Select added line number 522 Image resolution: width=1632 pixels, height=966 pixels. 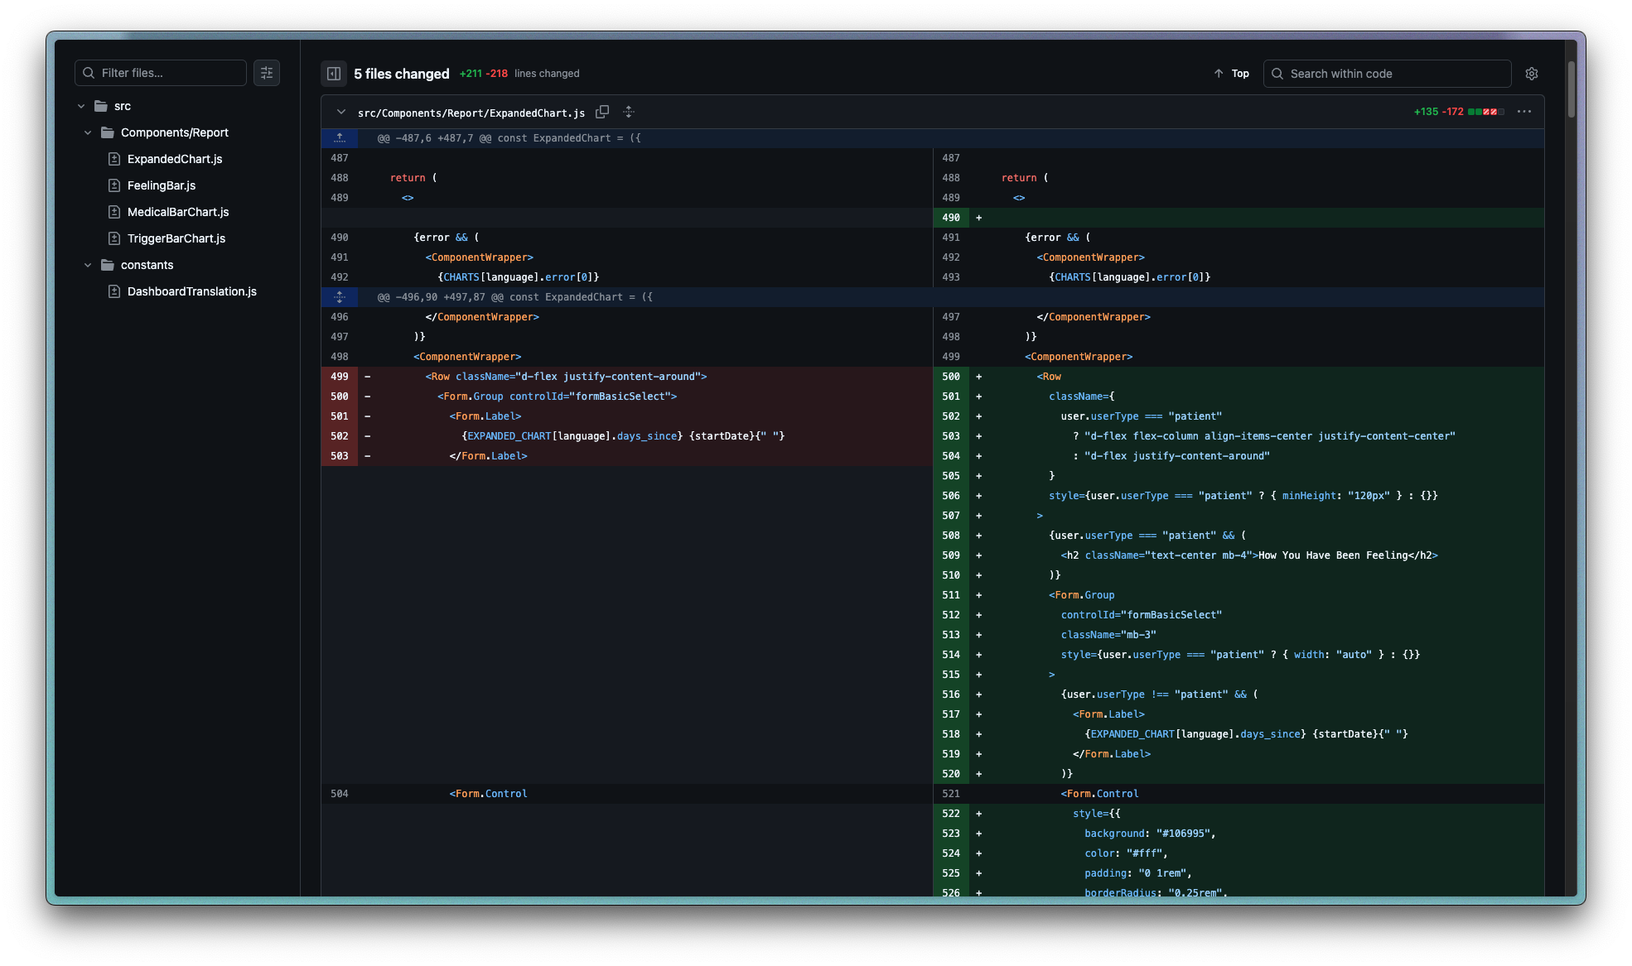[x=951, y=814]
